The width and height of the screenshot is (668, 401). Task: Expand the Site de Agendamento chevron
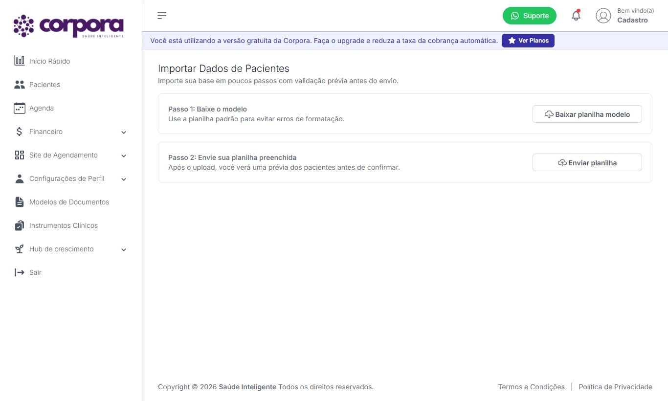point(124,156)
